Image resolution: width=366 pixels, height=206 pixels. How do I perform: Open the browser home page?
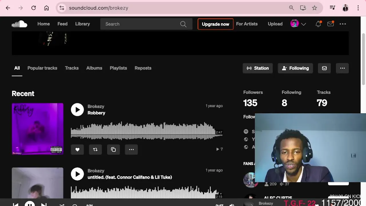(x=46, y=8)
